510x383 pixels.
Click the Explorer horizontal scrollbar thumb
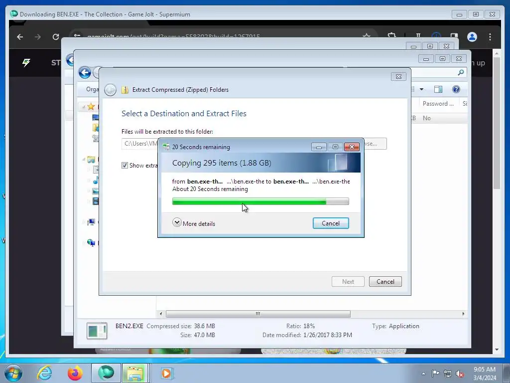click(258, 314)
